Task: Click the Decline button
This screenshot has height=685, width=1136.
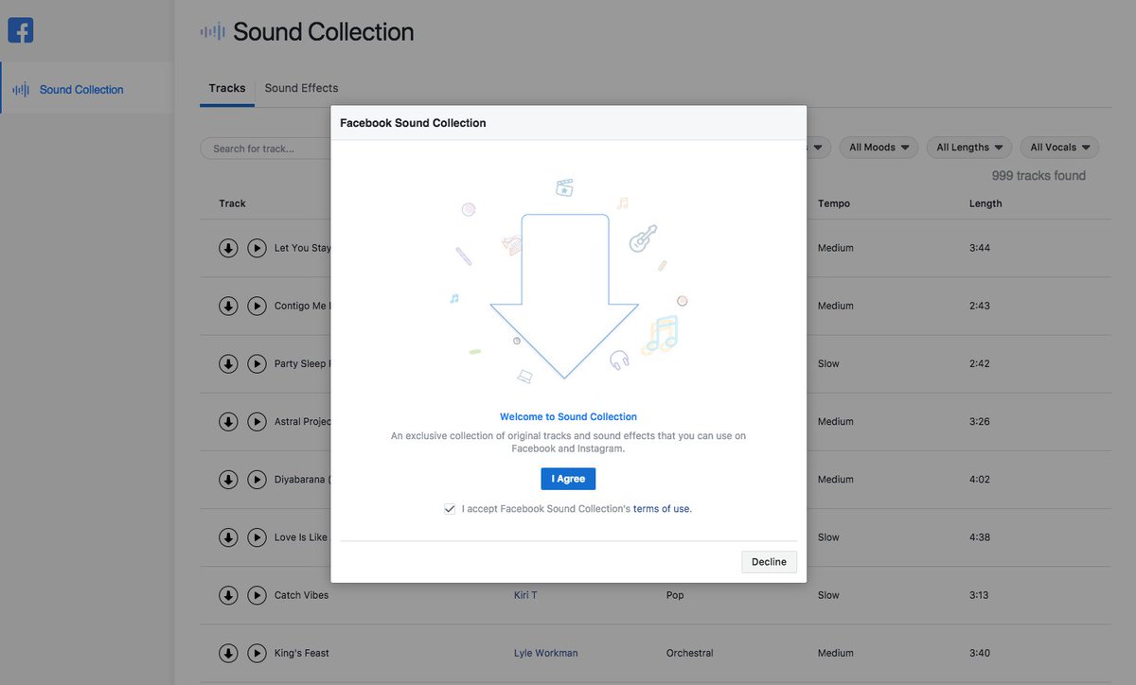Action: click(769, 562)
